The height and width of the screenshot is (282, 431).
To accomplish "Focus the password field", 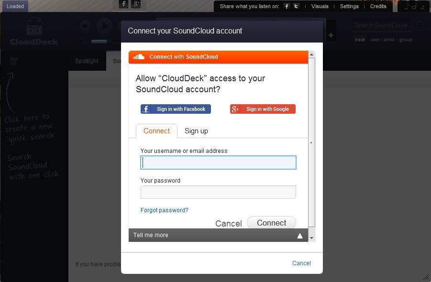I will 218,192.
